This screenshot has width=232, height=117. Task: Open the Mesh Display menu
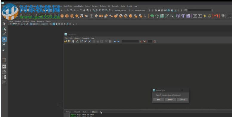(79, 6)
